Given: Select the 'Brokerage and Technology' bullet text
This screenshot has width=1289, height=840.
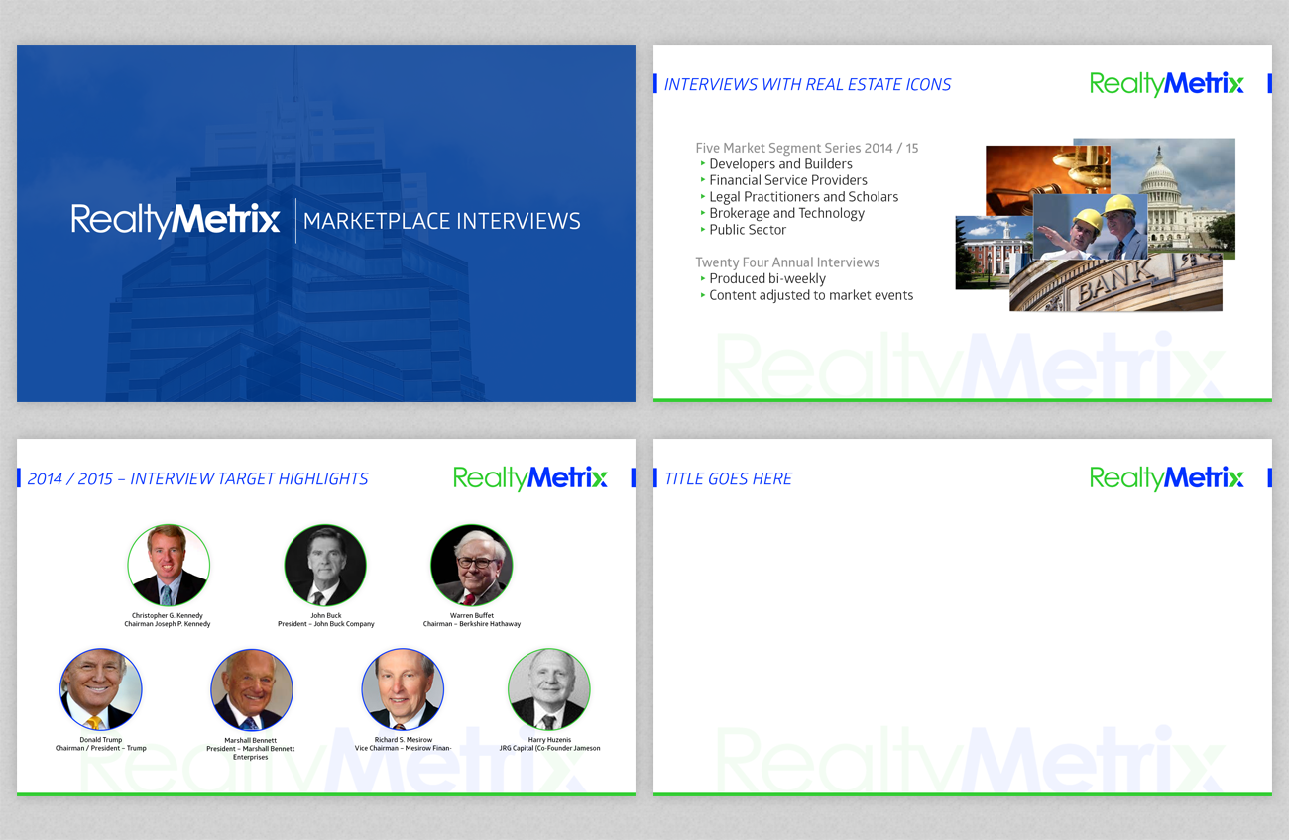Looking at the screenshot, I should click(786, 213).
